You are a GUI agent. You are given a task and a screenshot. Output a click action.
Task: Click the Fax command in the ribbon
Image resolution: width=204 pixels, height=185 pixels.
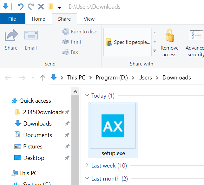[70, 52]
